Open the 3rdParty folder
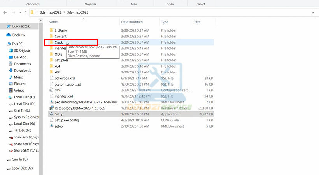319x175 pixels. 61,30
